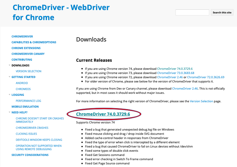Click ChromeDriver 2.46 link for Dev/Canary channel
Viewport: 237px width, 167px height.
(x=185, y=89)
